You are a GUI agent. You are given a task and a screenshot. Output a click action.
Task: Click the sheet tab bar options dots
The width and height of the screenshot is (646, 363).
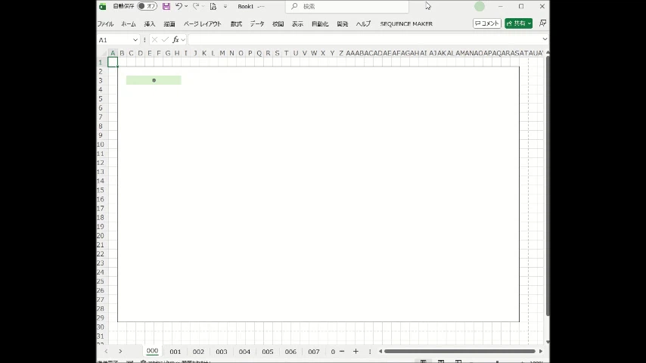point(370,352)
